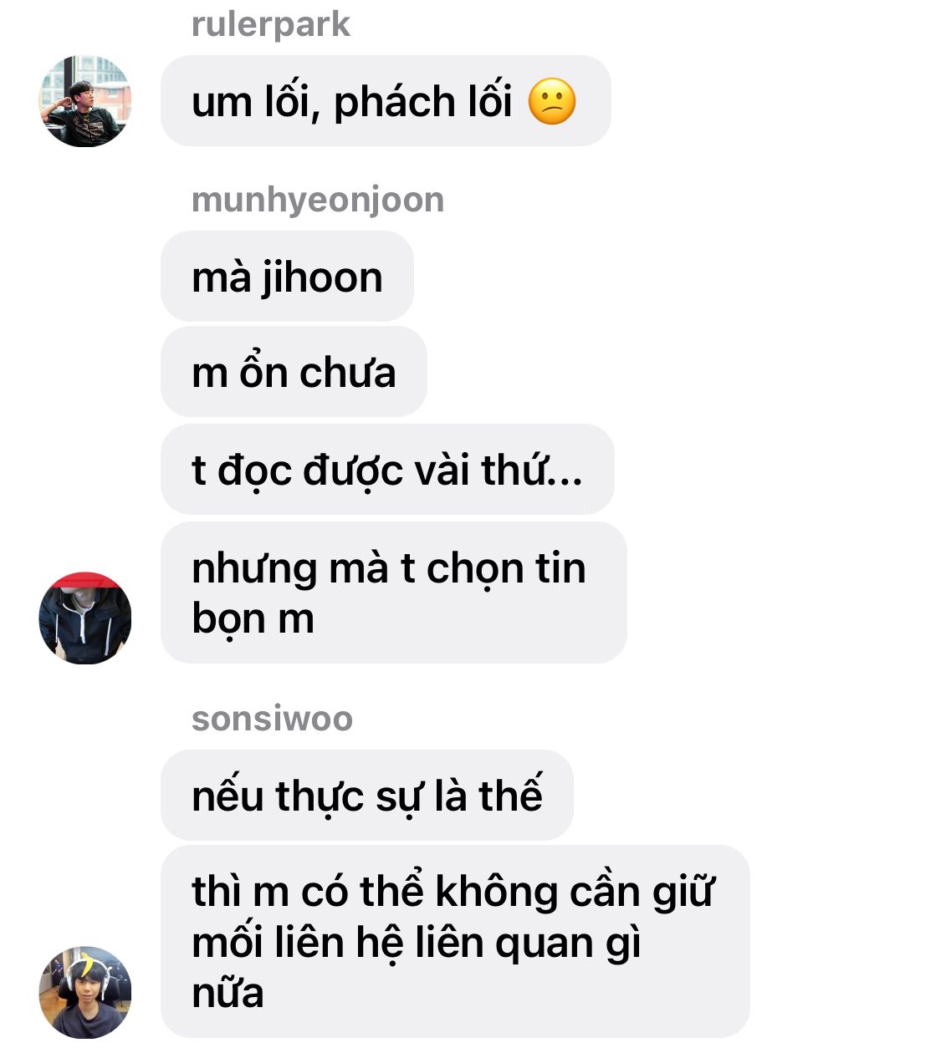Tap the confused face emoji
The image size is (941, 1048).
click(x=552, y=102)
